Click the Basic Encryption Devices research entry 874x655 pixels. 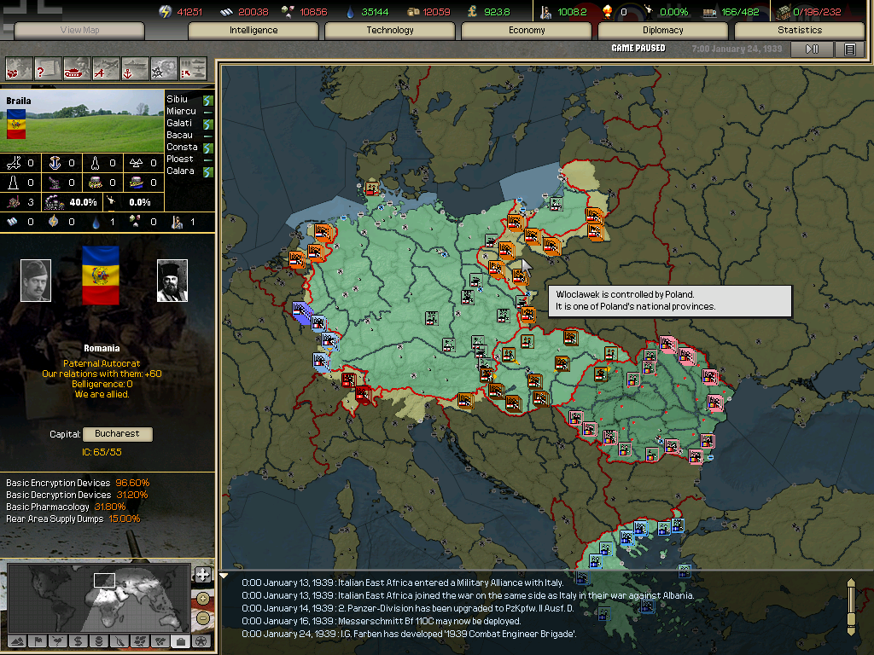pyautogui.click(x=78, y=483)
